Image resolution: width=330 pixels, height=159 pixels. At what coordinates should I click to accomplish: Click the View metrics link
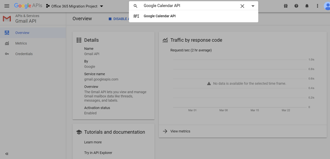[x=180, y=131]
